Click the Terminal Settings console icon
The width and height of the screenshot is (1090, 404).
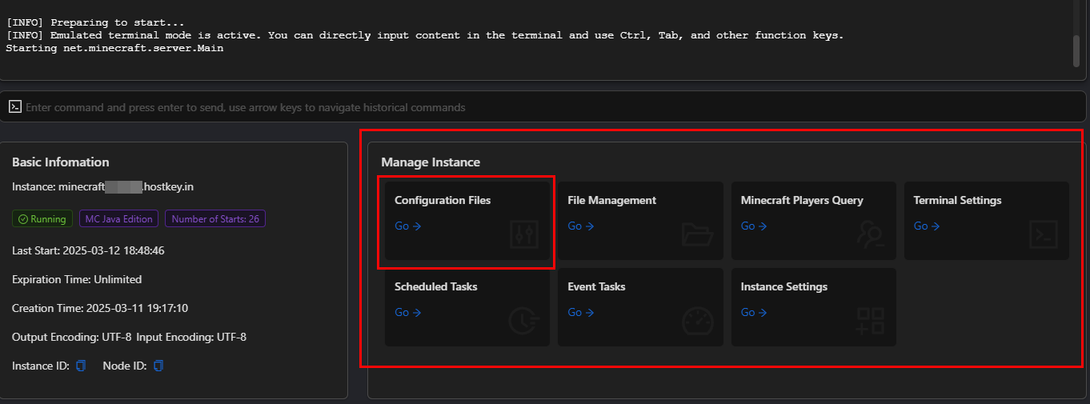click(x=1044, y=234)
